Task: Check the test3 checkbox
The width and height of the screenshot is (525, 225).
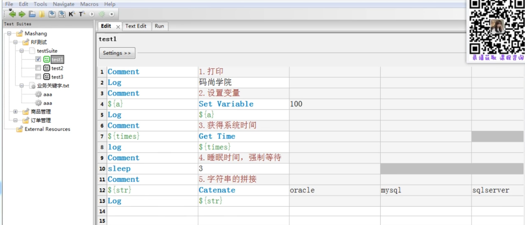Action: [x=38, y=77]
